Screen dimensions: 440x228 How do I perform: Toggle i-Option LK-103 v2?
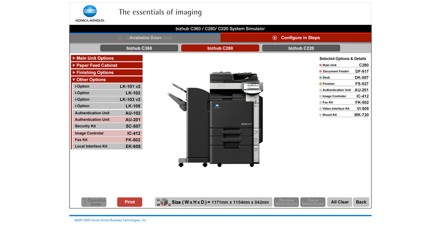click(107, 99)
